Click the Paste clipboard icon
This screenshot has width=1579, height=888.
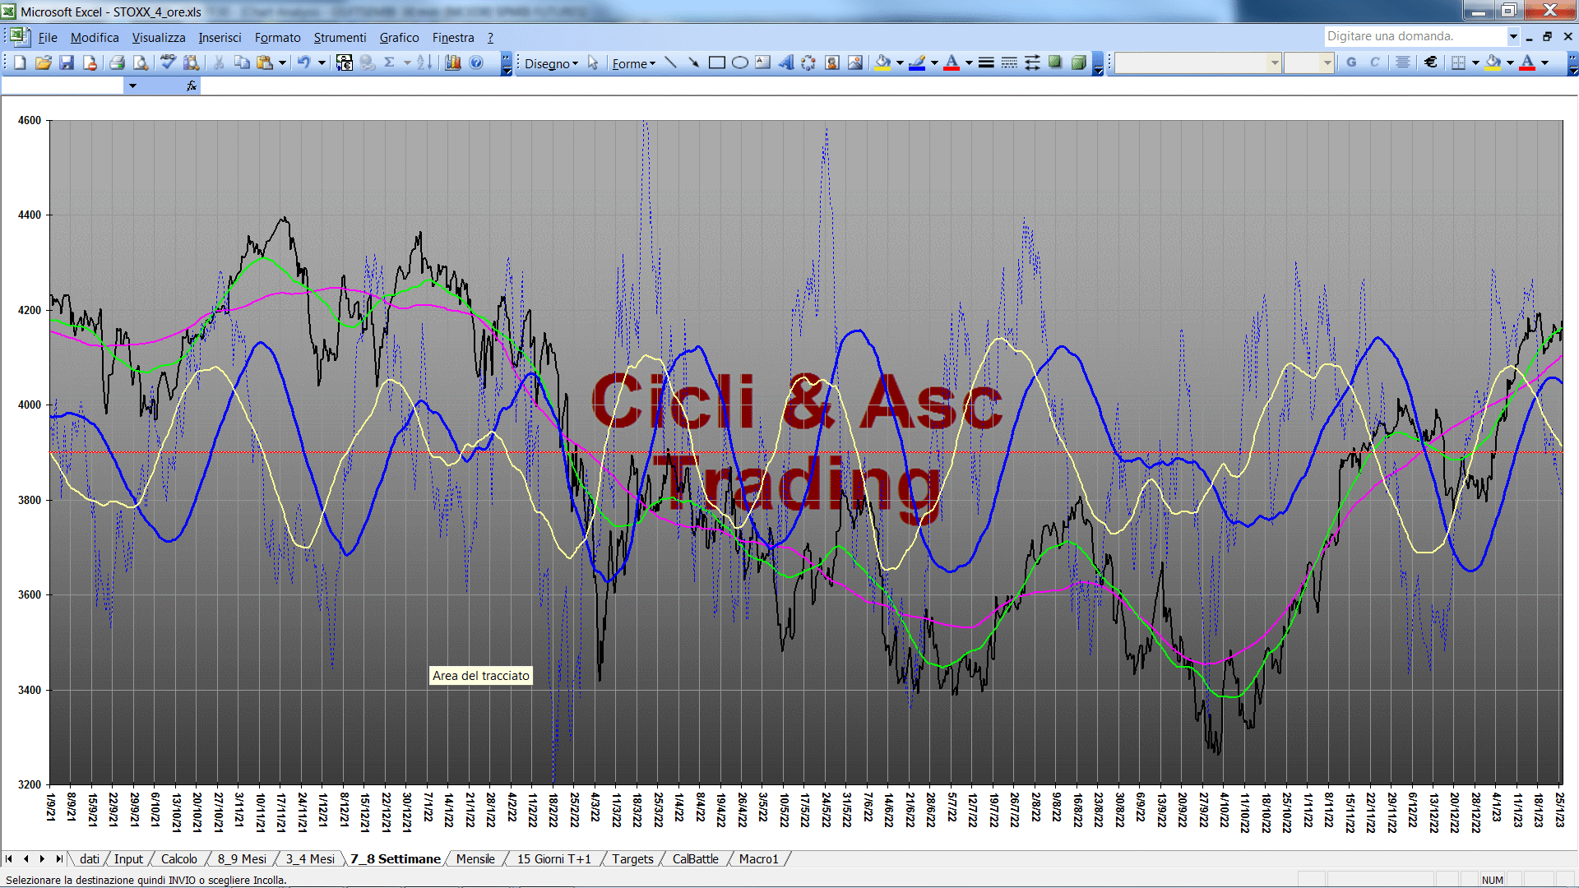click(x=265, y=62)
